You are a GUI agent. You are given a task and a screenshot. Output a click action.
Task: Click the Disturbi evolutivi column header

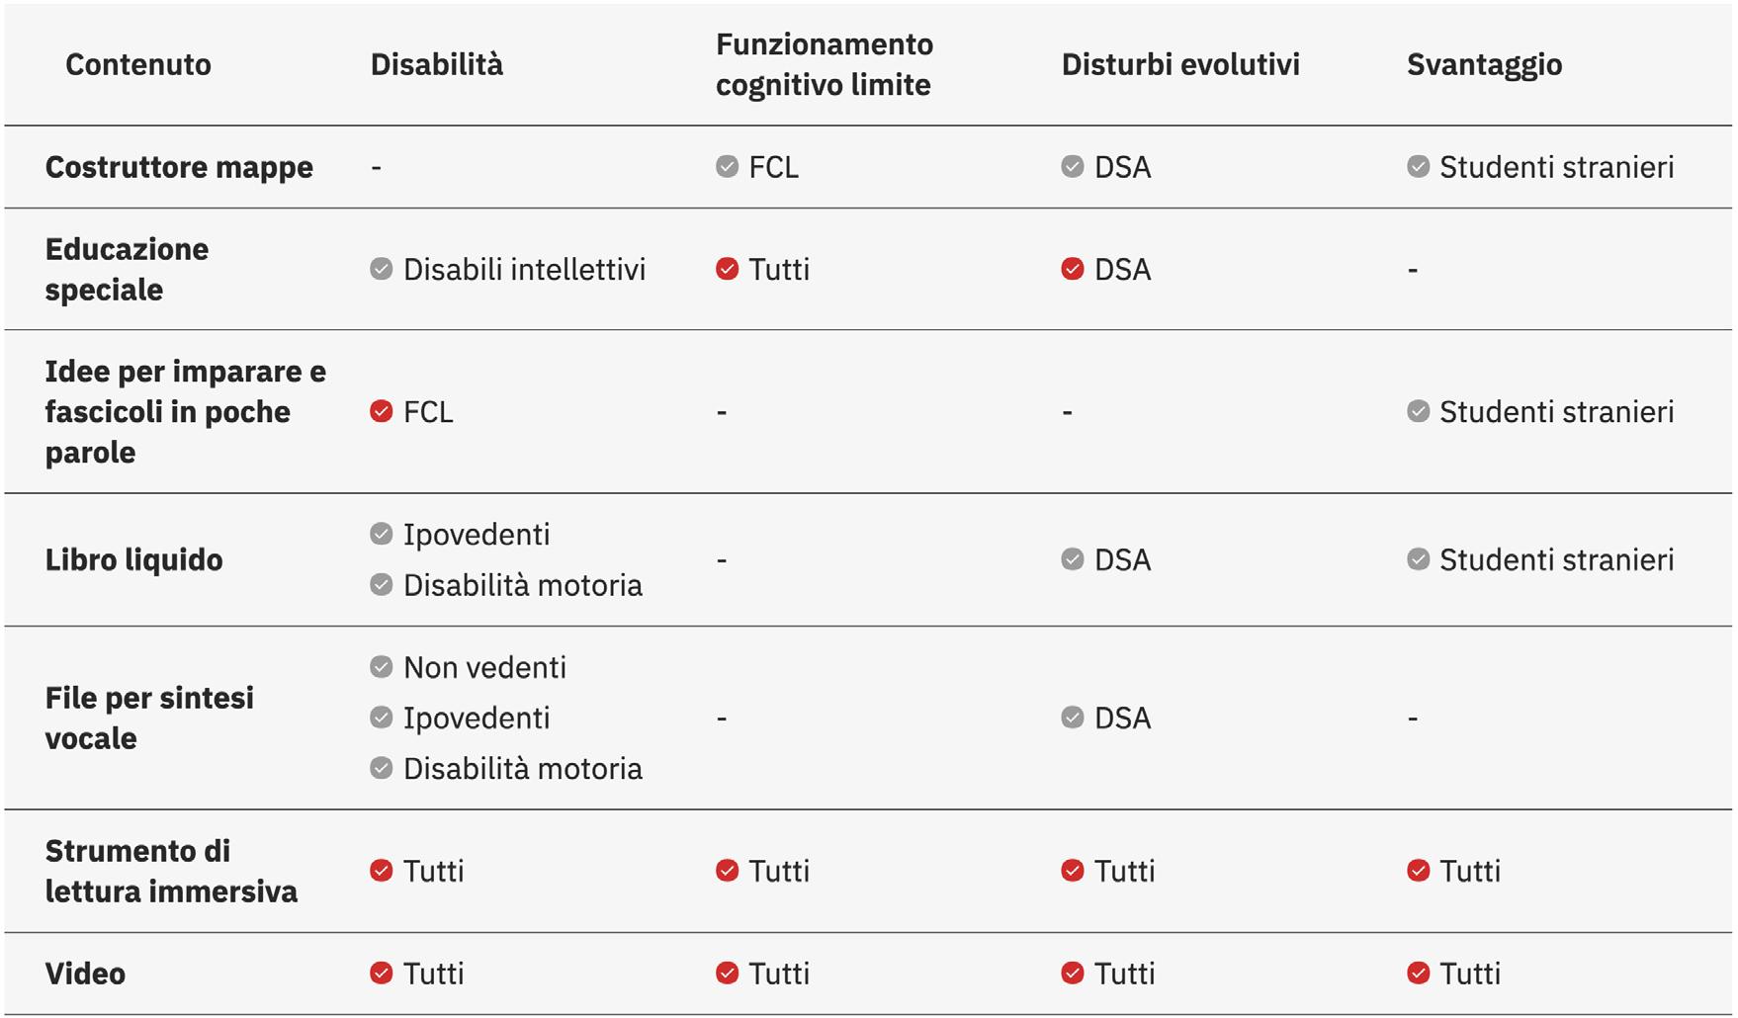[1180, 64]
